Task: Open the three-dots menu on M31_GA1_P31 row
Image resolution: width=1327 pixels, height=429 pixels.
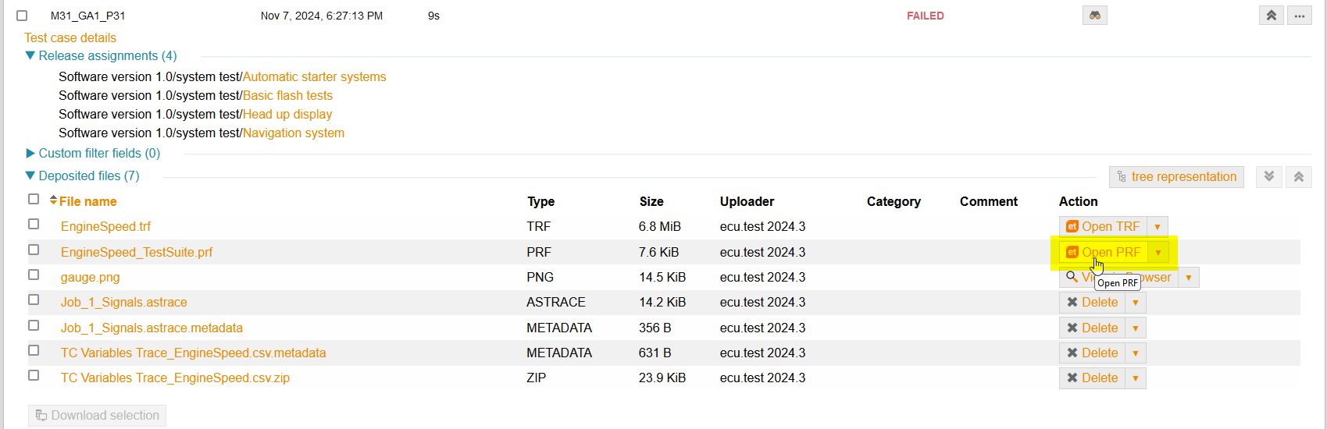Action: 1300,16
